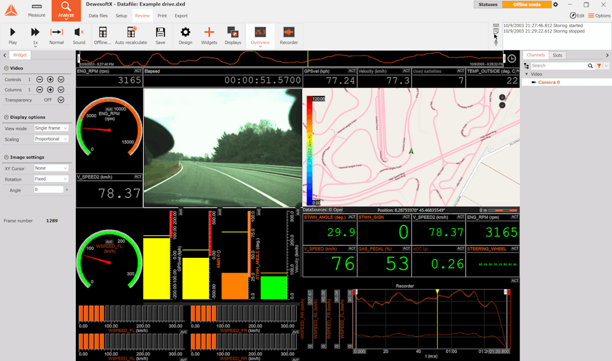Start playback with Play button
Viewport: 612px width, 361px height.
(x=13, y=36)
